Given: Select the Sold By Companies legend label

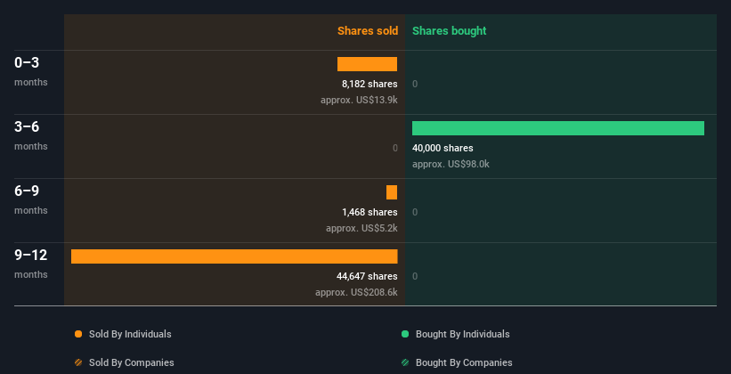Looking at the screenshot, I should tap(132, 362).
